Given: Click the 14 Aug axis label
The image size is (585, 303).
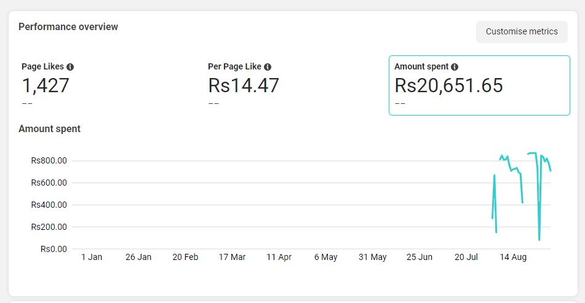Looking at the screenshot, I should coord(513,257).
